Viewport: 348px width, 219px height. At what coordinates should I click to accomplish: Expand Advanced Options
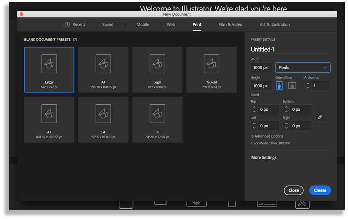(x=267, y=136)
